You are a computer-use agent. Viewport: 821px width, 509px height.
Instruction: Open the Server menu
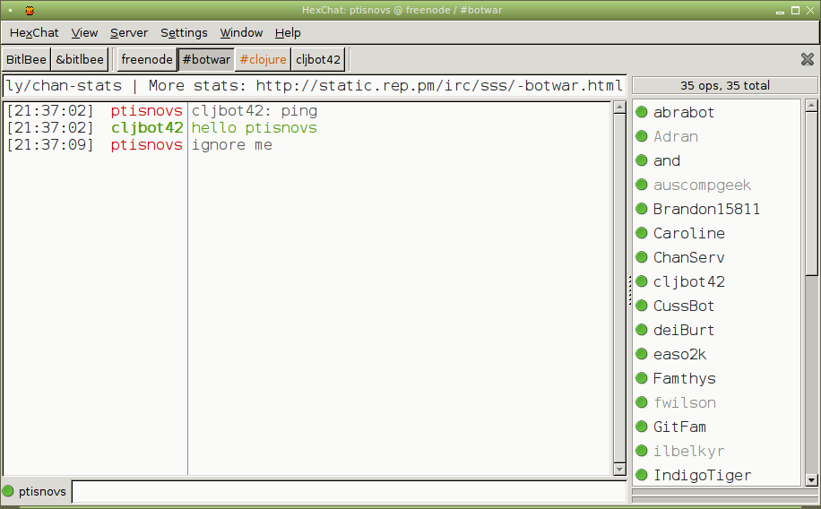[129, 32]
